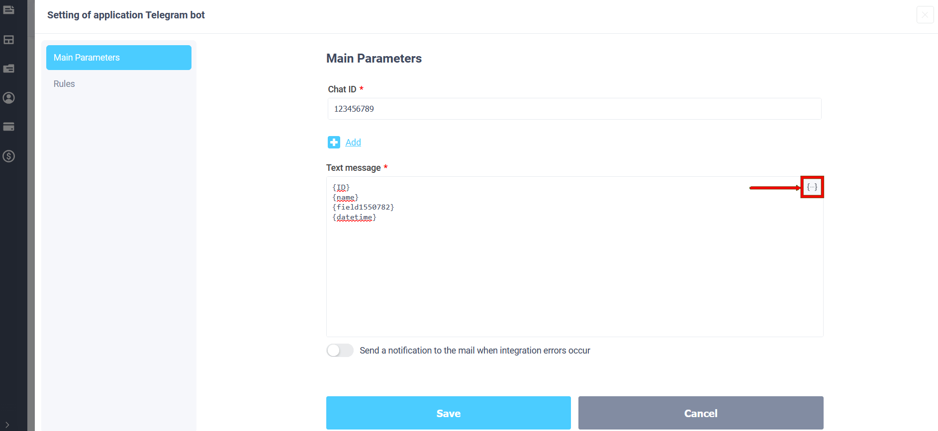The width and height of the screenshot is (938, 431).
Task: Click the curly braces variables icon
Action: [812, 187]
